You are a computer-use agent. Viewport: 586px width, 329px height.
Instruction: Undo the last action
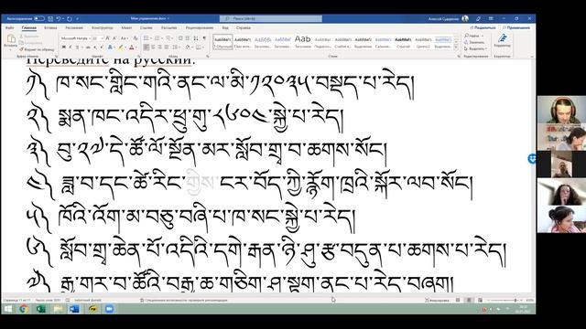(59, 18)
